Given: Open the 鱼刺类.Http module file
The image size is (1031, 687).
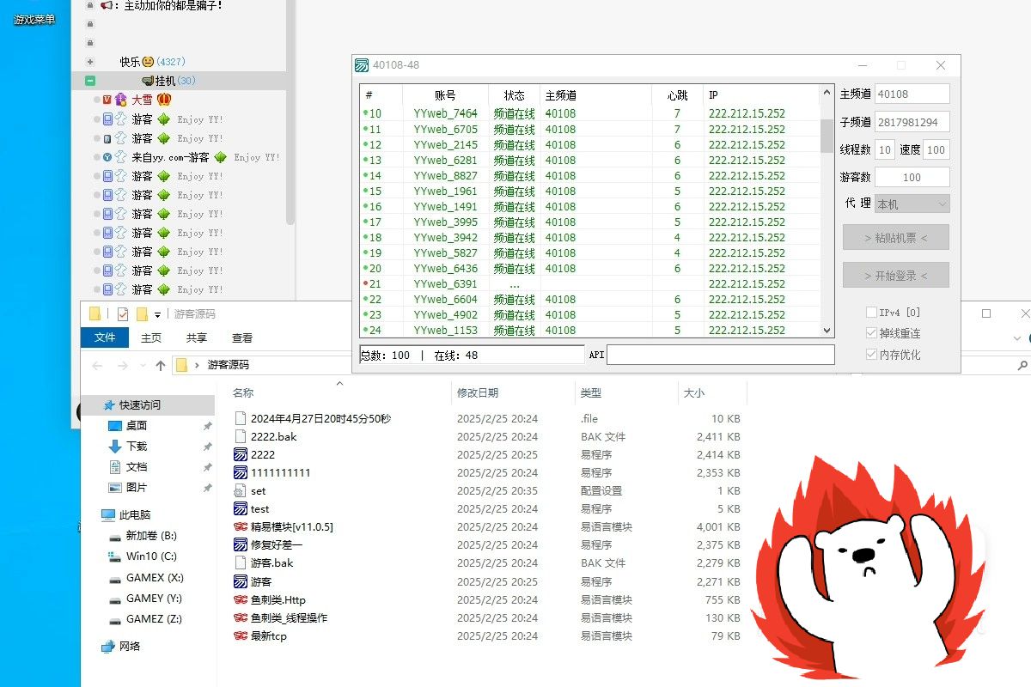Looking at the screenshot, I should (277, 599).
